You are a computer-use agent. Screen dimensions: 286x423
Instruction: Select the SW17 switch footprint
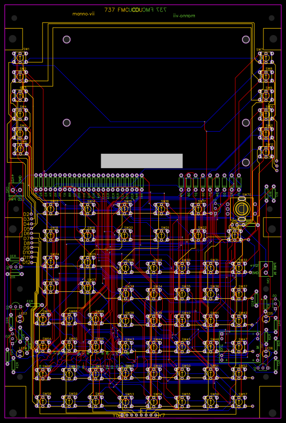coord(198,209)
